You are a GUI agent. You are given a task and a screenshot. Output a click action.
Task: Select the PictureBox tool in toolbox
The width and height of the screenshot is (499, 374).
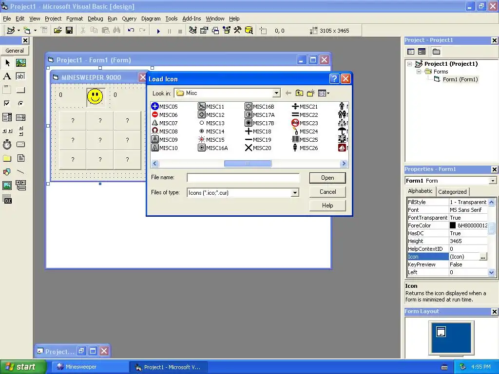point(20,63)
